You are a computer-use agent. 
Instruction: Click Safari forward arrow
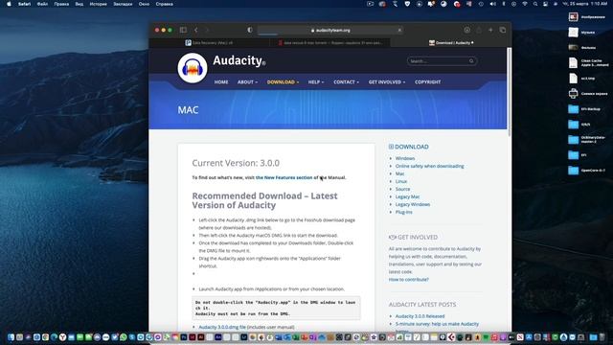tap(207, 30)
